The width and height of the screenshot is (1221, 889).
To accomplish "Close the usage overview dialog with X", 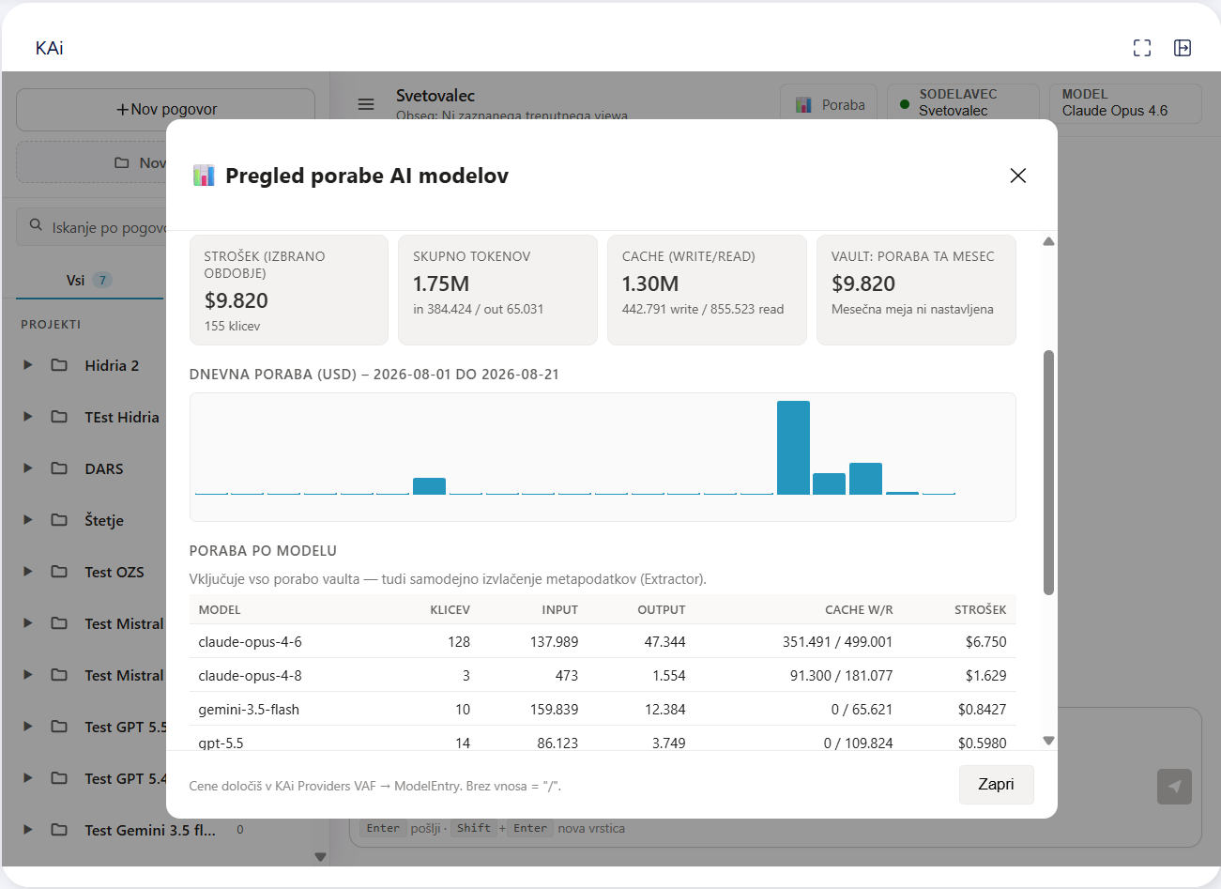I will coord(1017,176).
